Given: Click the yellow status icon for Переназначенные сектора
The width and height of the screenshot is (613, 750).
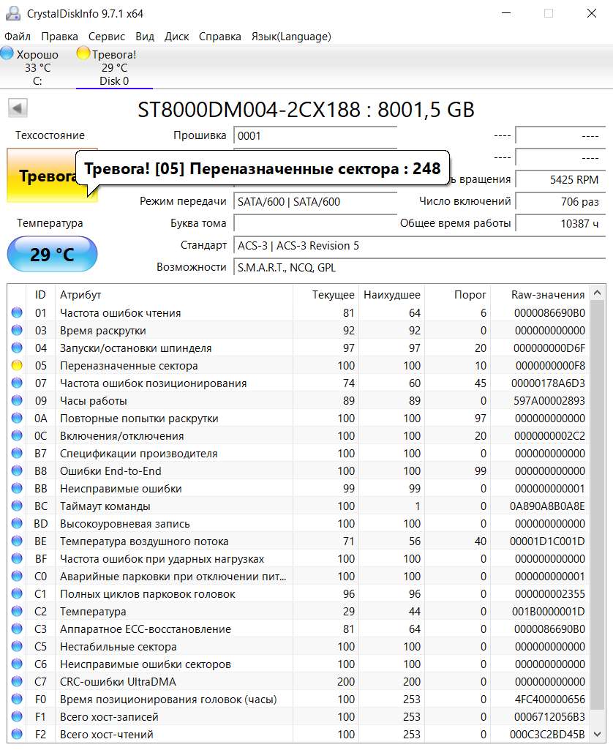Looking at the screenshot, I should (17, 366).
